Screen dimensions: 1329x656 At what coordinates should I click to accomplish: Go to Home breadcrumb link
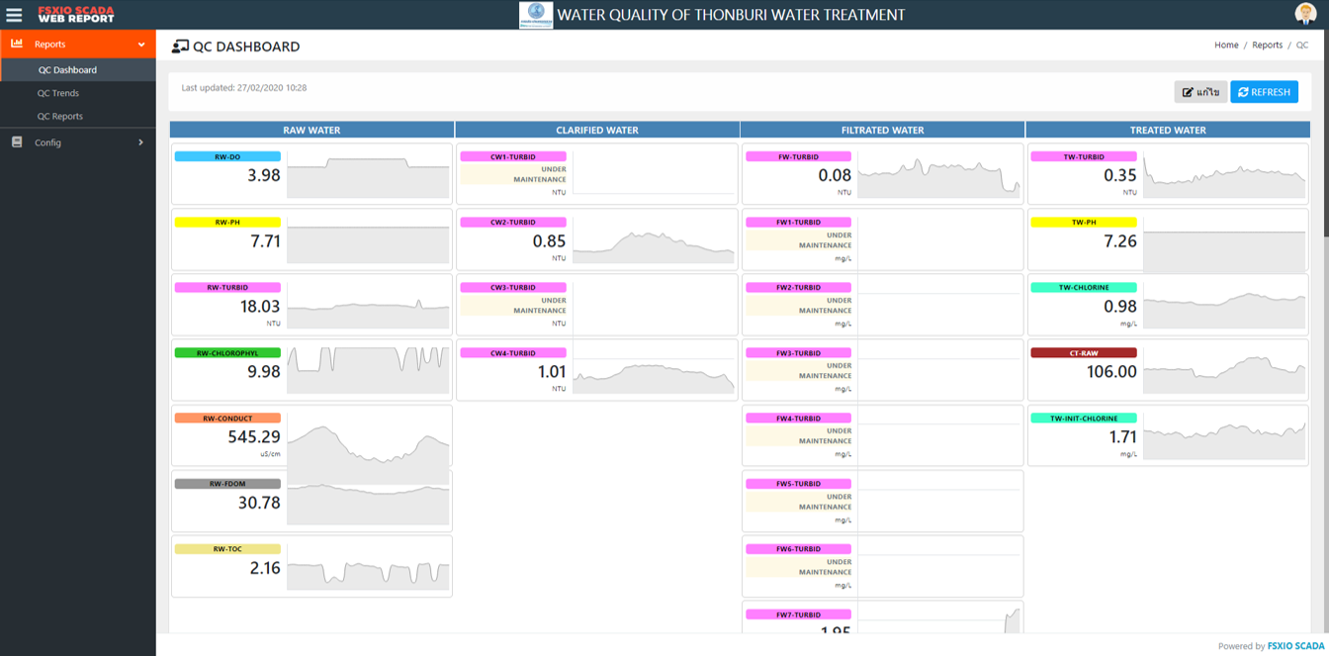pos(1226,46)
